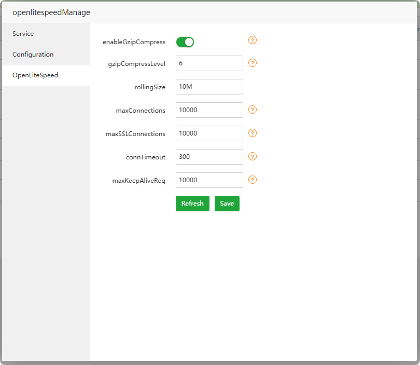Open the Configuration tab
The image size is (420, 365).
pyautogui.click(x=46, y=55)
